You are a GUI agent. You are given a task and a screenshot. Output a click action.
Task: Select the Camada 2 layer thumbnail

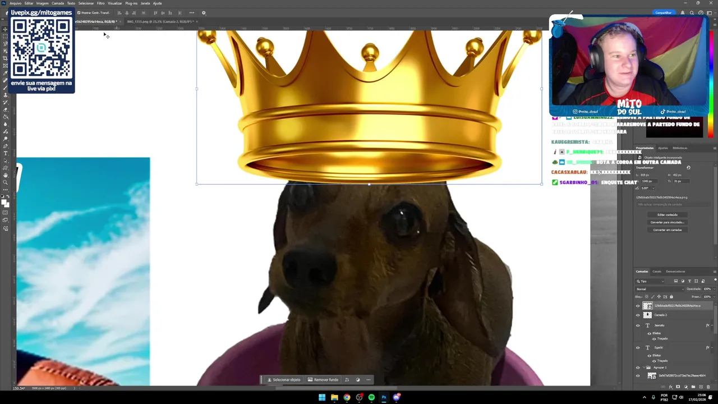click(x=647, y=315)
